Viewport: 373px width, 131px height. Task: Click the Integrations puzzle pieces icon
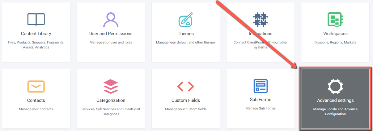click(261, 20)
